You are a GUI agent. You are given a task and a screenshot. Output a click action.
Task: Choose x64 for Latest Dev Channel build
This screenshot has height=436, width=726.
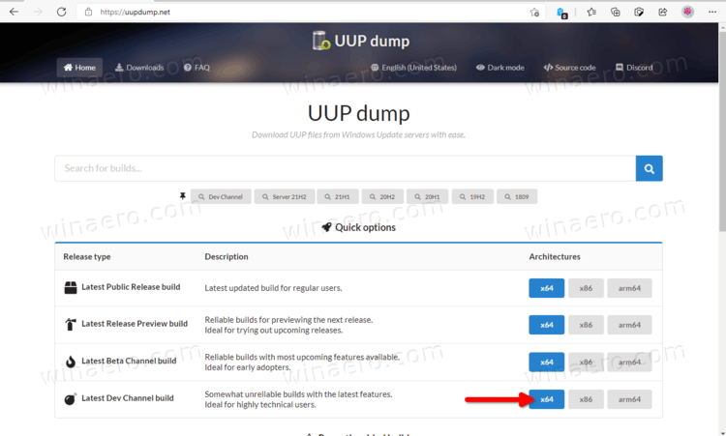(546, 399)
